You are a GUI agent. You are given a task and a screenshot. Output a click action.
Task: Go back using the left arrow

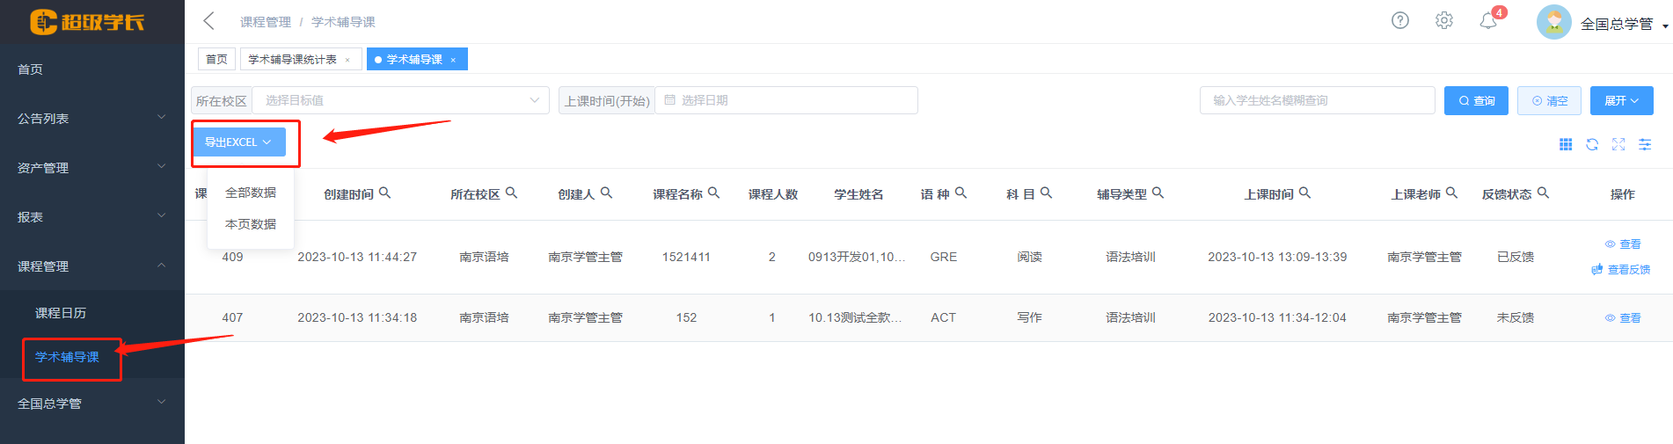[x=208, y=21]
